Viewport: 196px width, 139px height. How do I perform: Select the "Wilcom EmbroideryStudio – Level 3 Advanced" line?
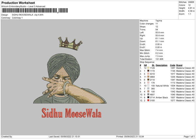pos(23,7)
